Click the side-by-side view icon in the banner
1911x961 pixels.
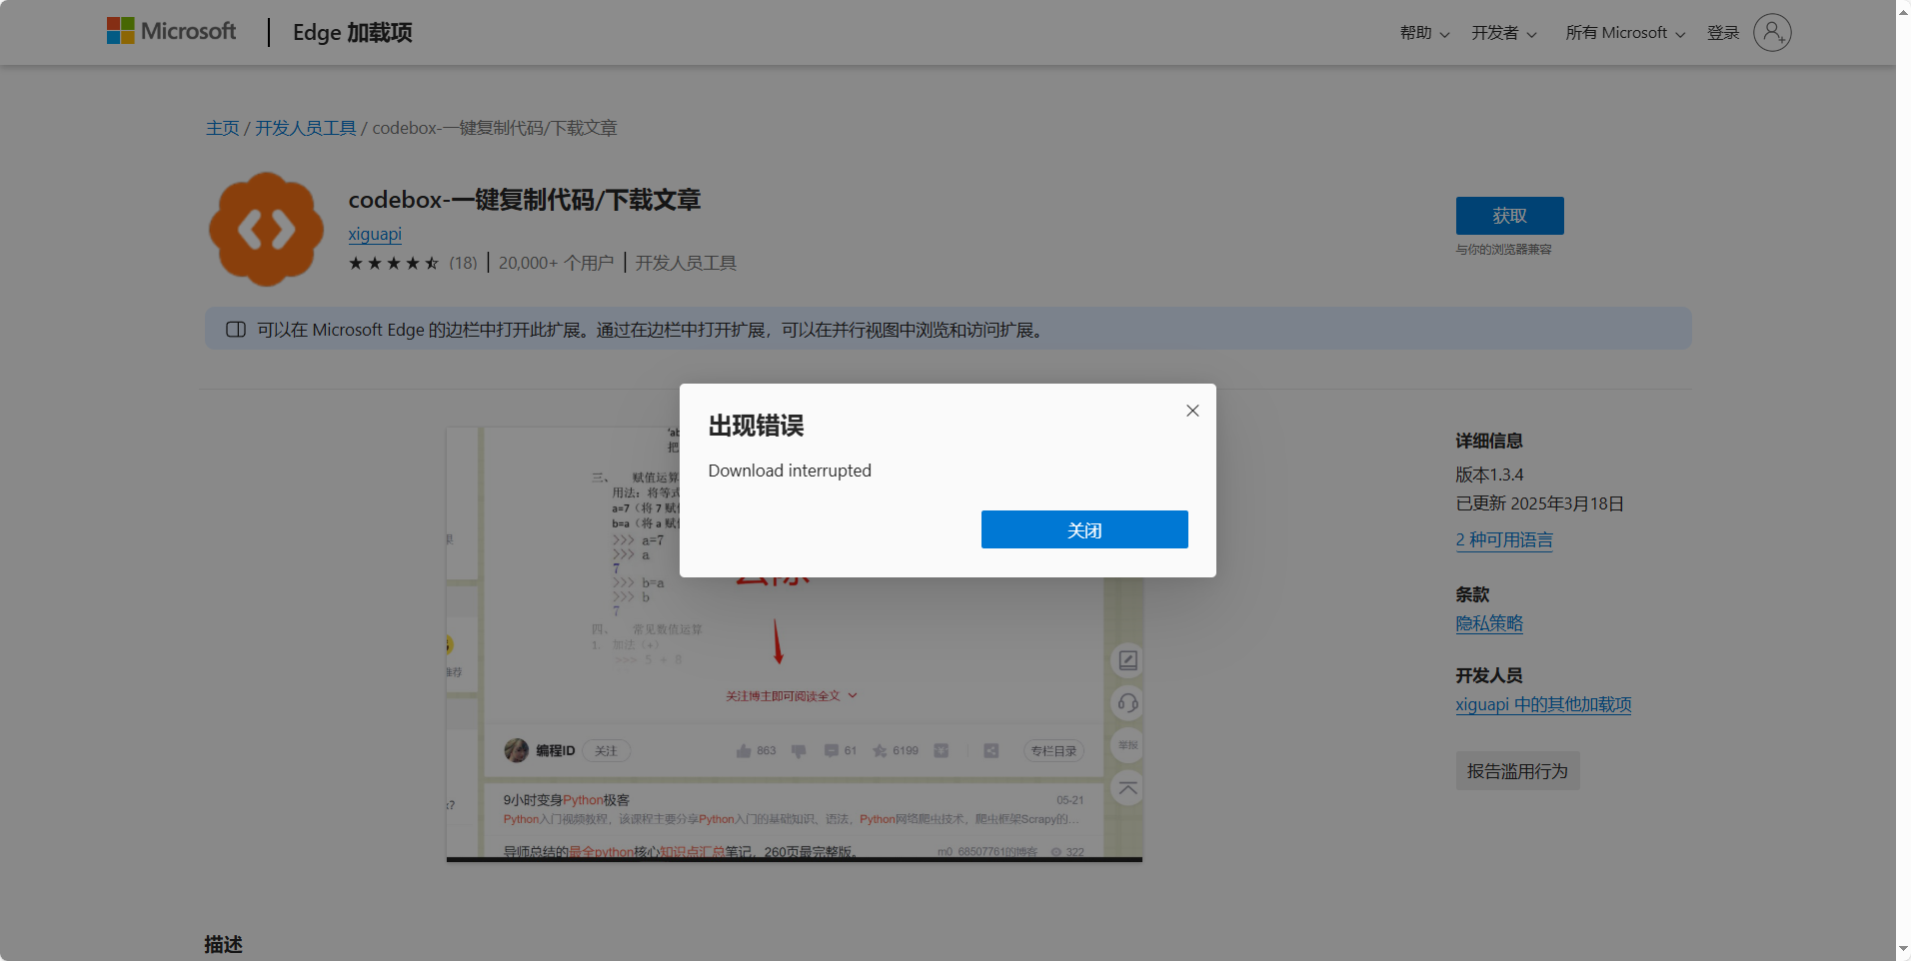pos(236,329)
